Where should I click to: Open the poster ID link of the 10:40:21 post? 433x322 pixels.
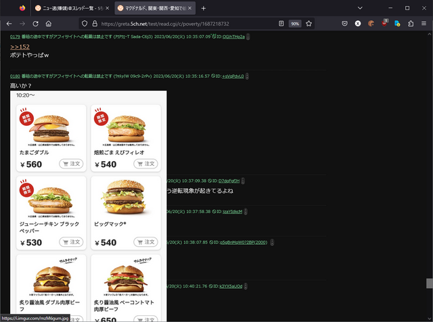pyautogui.click(x=231, y=286)
